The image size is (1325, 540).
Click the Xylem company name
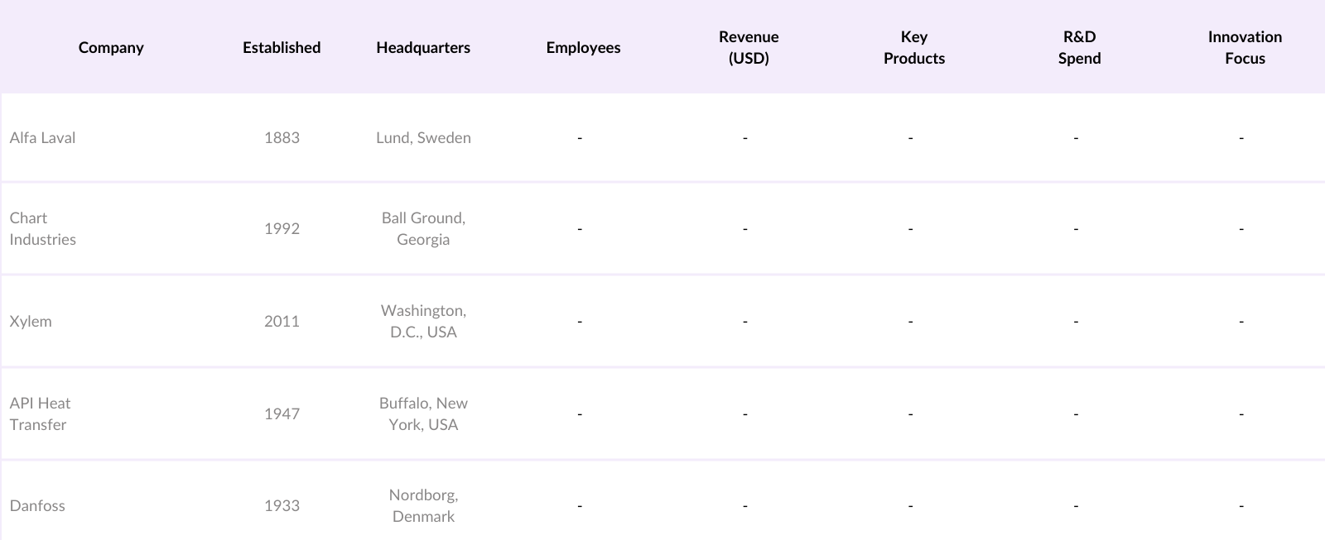click(31, 322)
